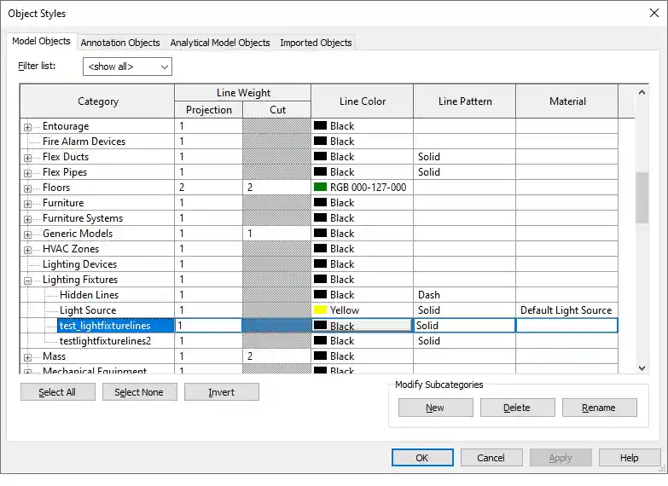This screenshot has height=486, width=668.
Task: Click the Invert selection button
Action: 221,392
